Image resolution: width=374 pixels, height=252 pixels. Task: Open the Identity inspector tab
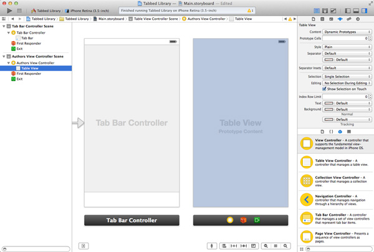[x=331, y=19]
